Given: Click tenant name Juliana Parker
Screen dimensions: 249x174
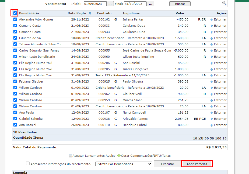Looking at the screenshot, I should pos(133,19).
